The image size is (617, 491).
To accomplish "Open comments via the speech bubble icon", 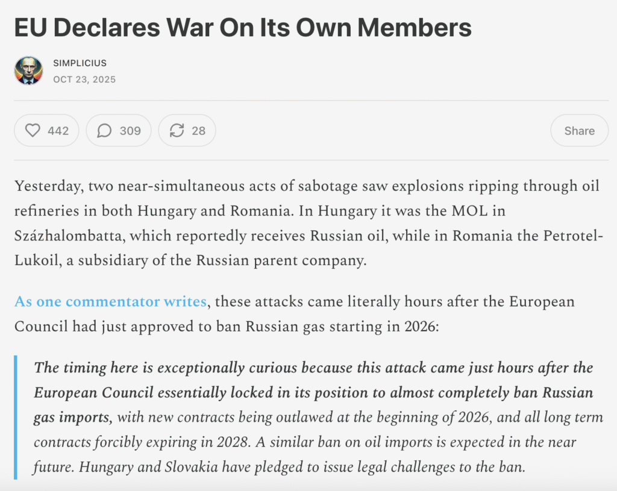I will [104, 131].
